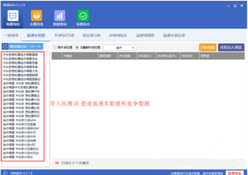Click the row 连衣裙夏 中长款大码纯棉
The image size is (248, 175).
19,140
